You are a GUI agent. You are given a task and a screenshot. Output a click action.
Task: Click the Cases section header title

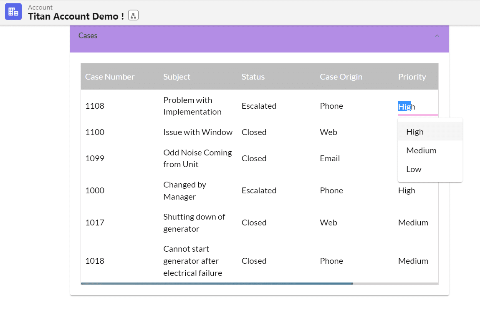[x=88, y=36]
